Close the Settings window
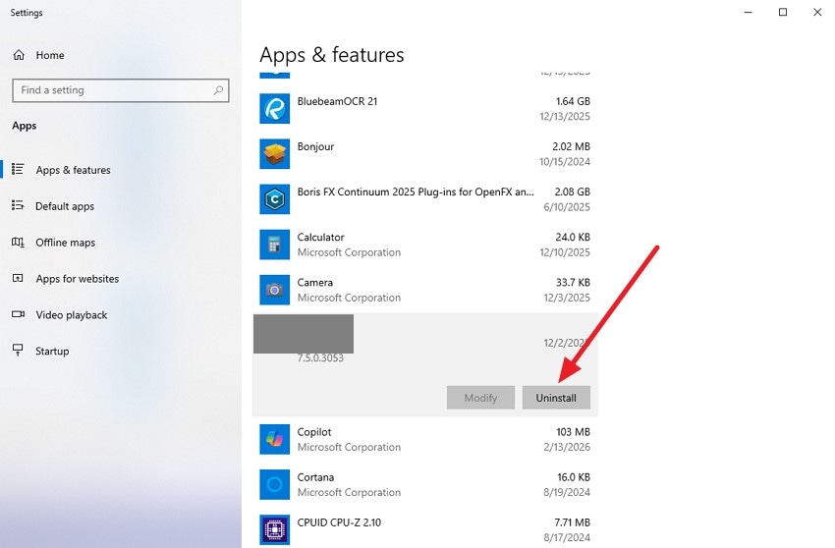The height and width of the screenshot is (548, 835). (817, 12)
